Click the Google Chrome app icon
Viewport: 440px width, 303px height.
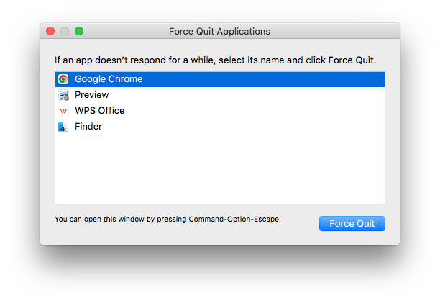[63, 79]
